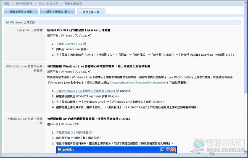The height and width of the screenshot is (158, 248).
Task: Select the Windows Live 影像中心外掛程式 label
Action: pyautogui.click(x=24, y=68)
